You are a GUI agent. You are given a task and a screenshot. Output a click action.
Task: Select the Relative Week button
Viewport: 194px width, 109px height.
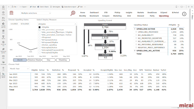click(34, 60)
